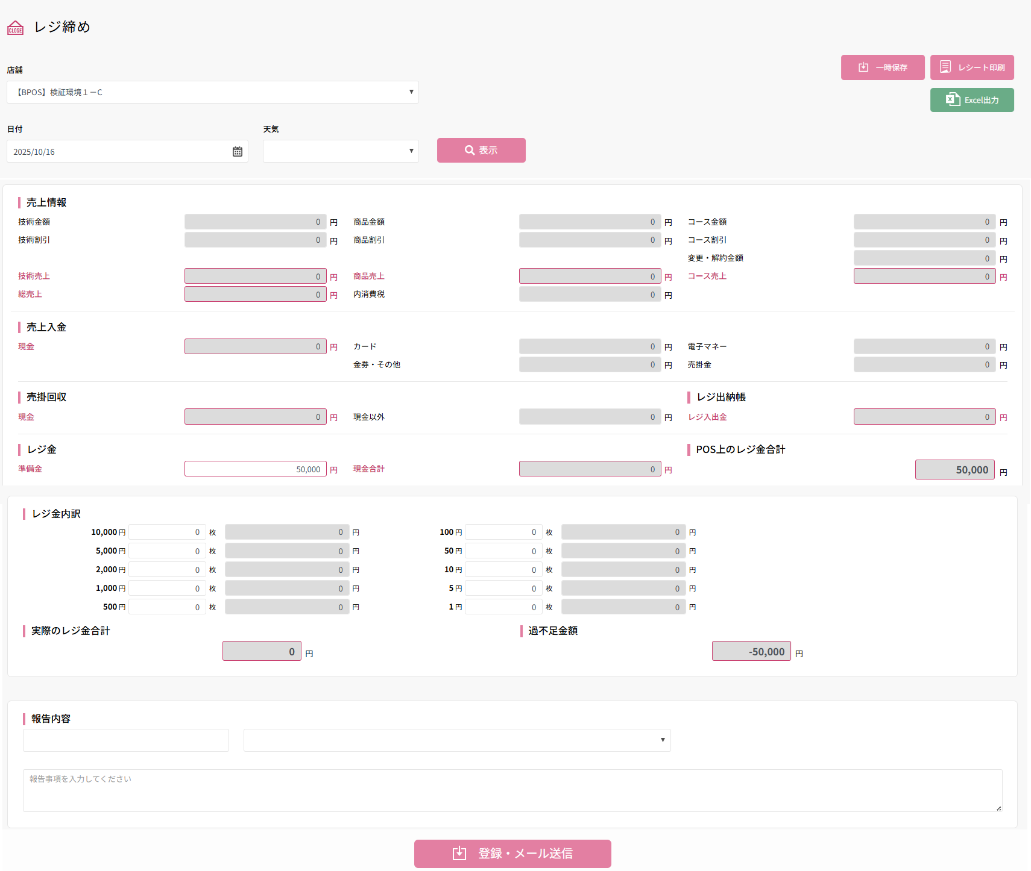Click the Excel icon on Excel出力 button

953,100
